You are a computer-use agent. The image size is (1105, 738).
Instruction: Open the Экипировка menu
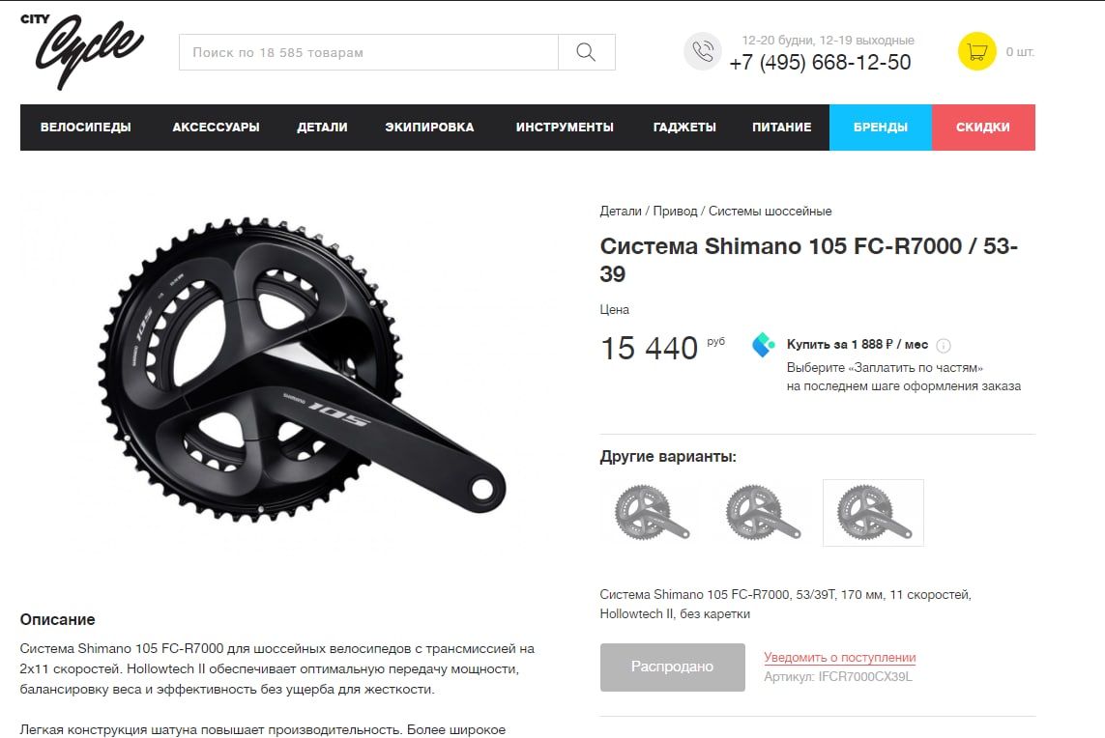[429, 128]
